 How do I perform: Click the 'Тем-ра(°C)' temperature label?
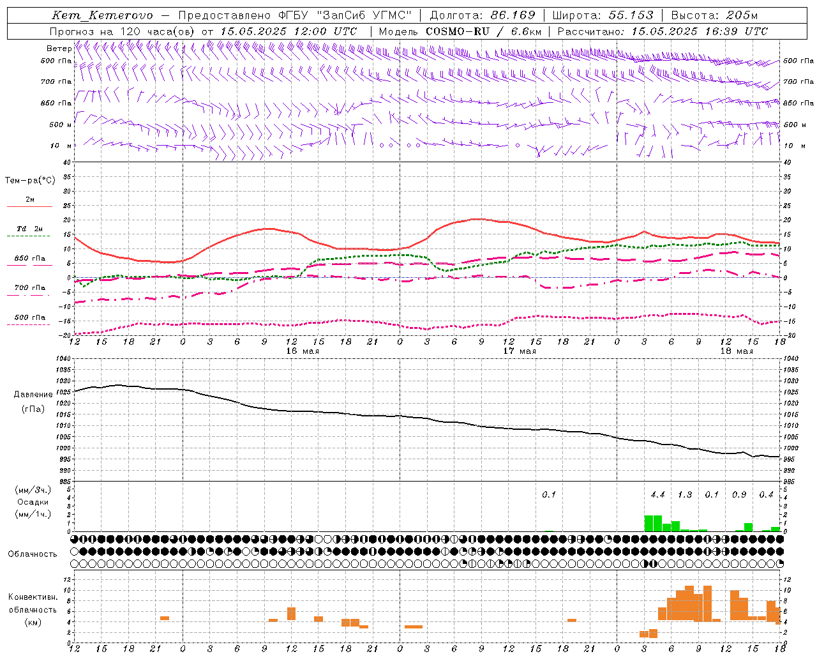pyautogui.click(x=30, y=181)
